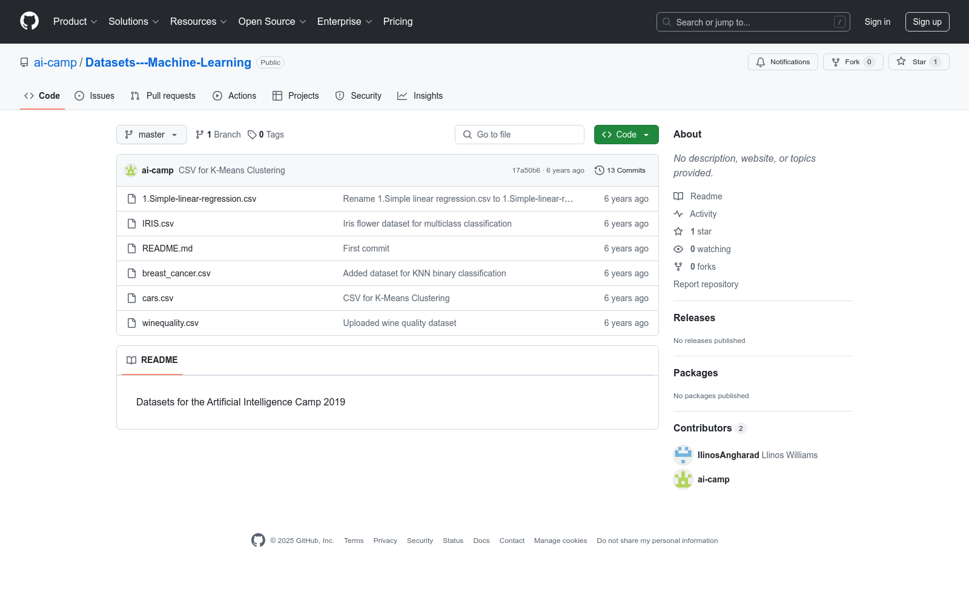Open the winequality.csv file
This screenshot has height=606, width=969.
coord(170,323)
